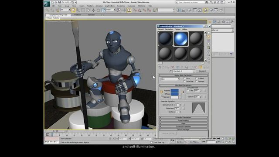This screenshot has width=279, height=157.
Task: Click the Self-Illumination map button
Action: click(x=204, y=91)
